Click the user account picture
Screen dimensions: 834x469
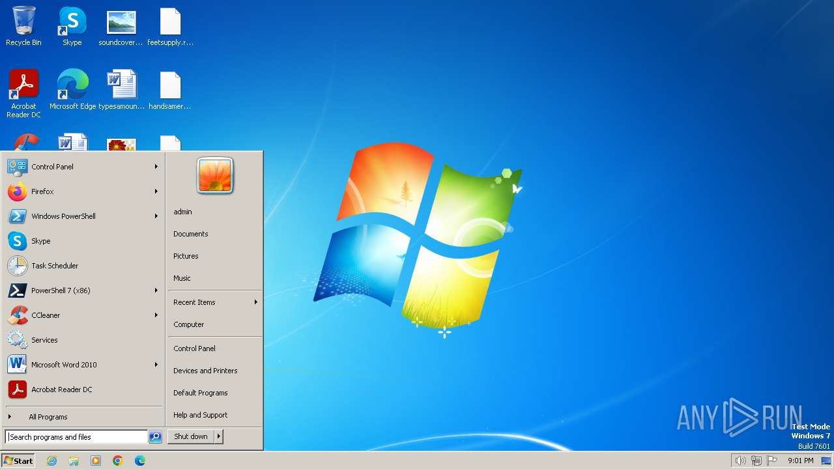[215, 176]
